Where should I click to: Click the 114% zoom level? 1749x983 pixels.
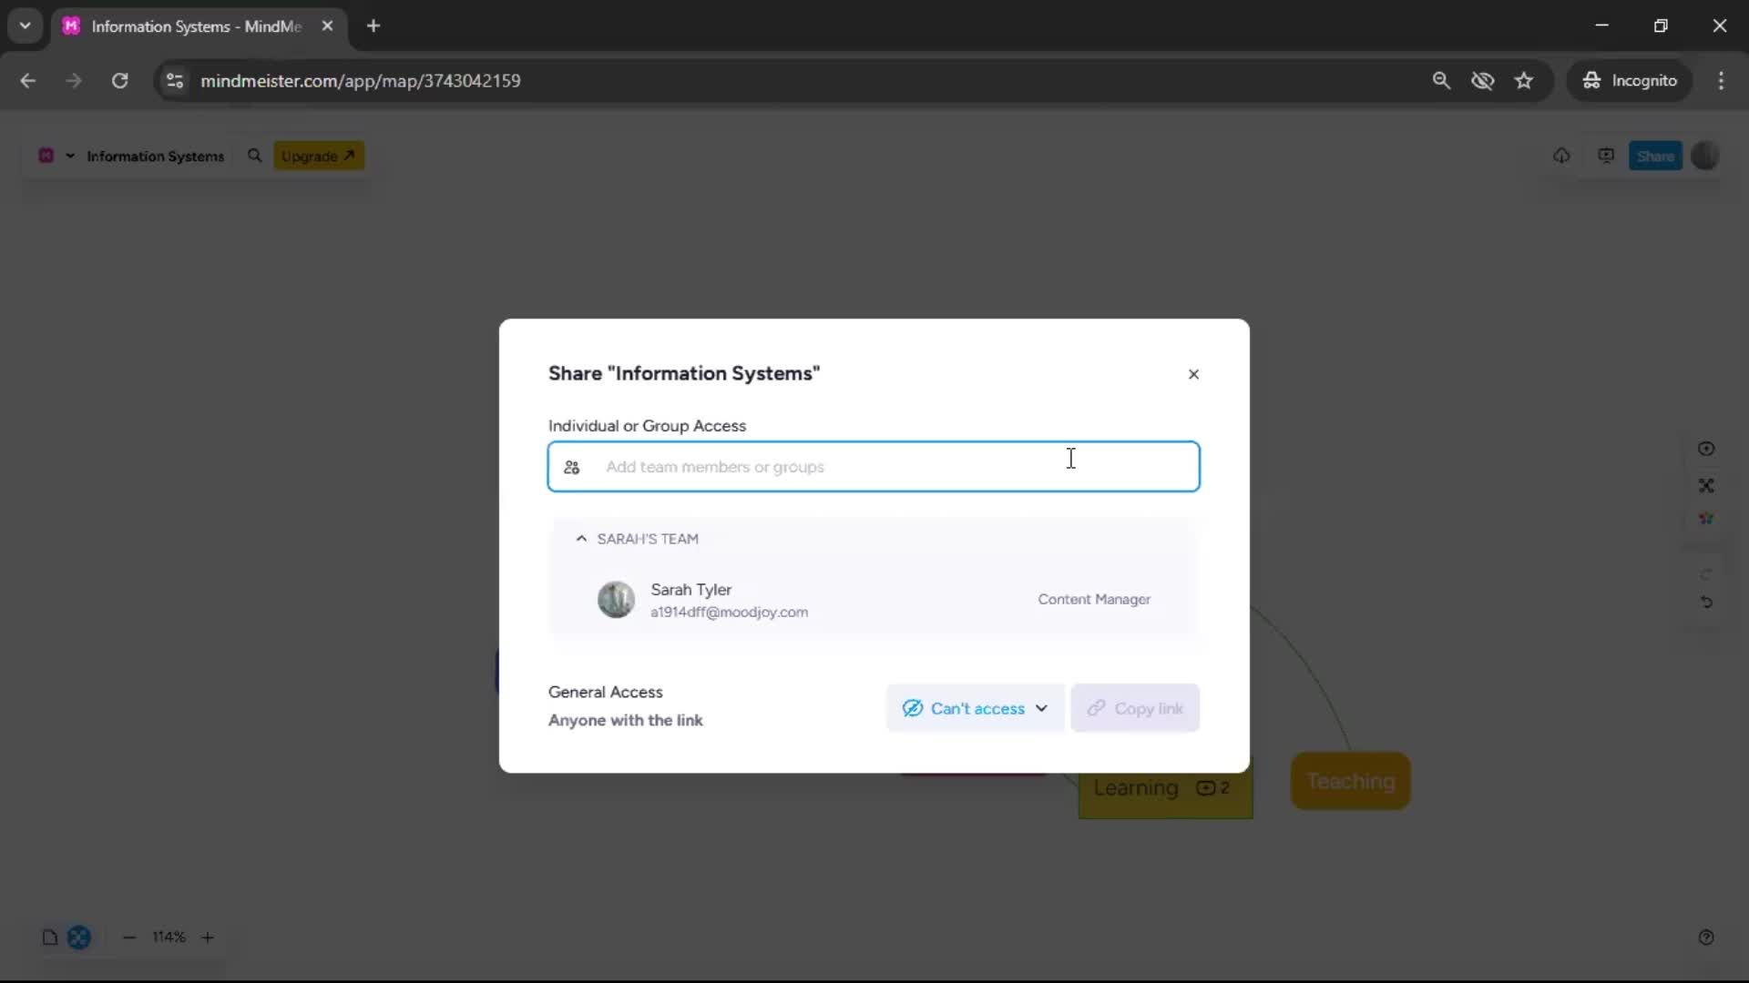point(169,937)
